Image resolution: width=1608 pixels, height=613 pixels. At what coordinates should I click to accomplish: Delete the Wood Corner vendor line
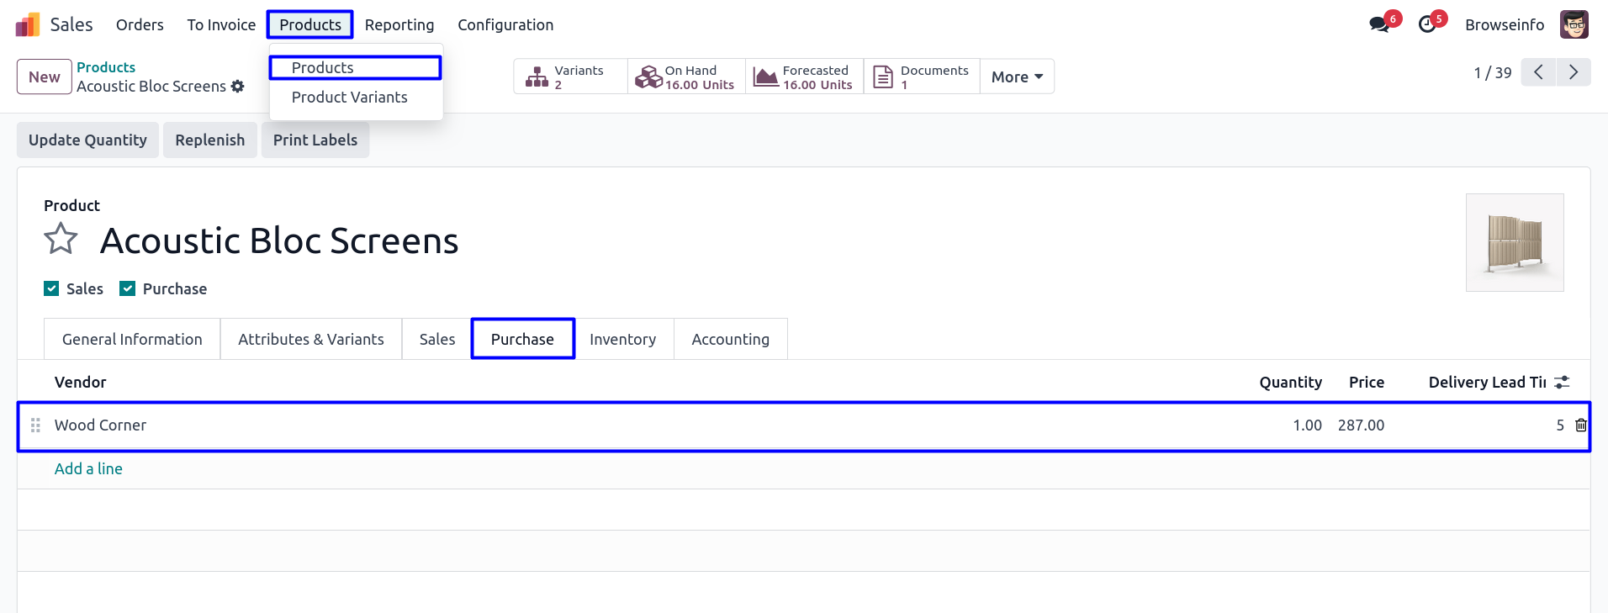(1580, 425)
